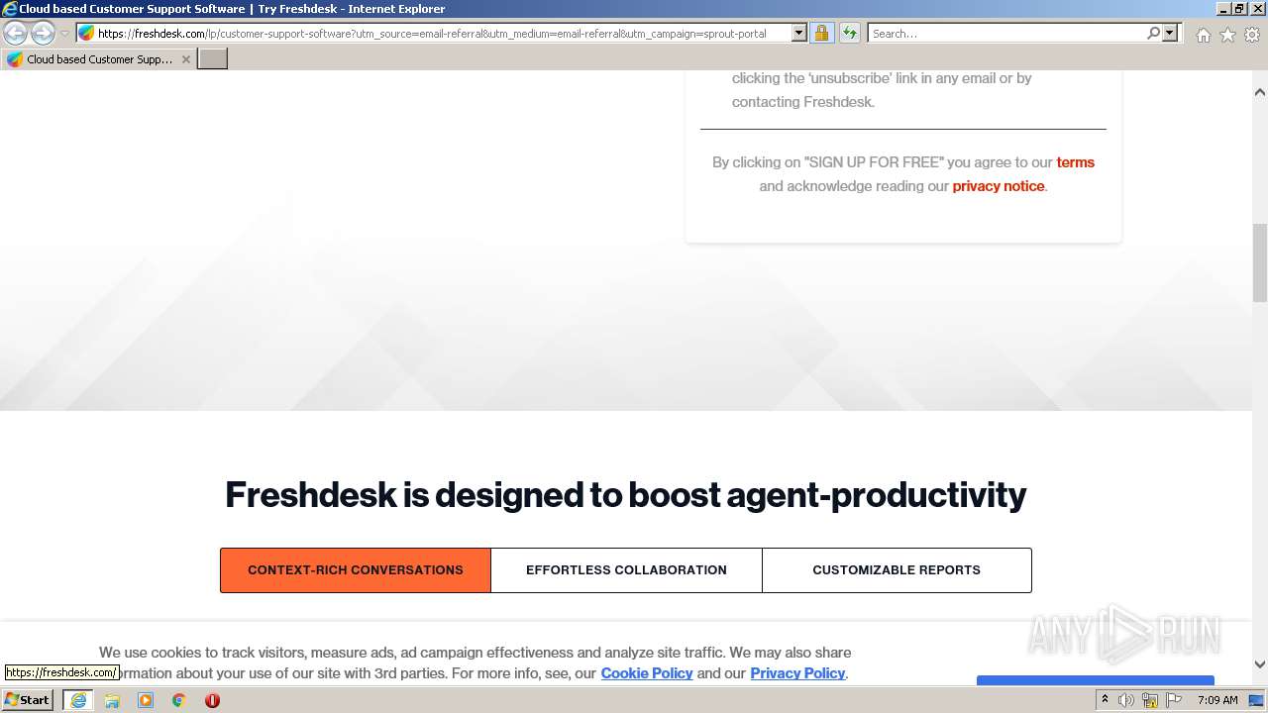This screenshot has width=1268, height=713.
Task: Open the Privacy Policy link in cookie banner
Action: 797,673
